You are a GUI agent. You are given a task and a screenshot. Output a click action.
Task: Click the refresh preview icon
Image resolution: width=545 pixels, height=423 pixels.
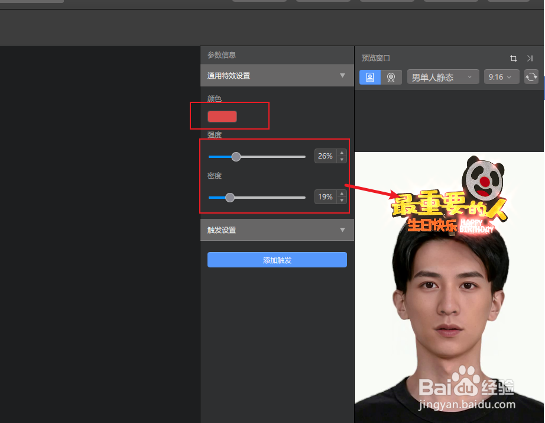[531, 77]
